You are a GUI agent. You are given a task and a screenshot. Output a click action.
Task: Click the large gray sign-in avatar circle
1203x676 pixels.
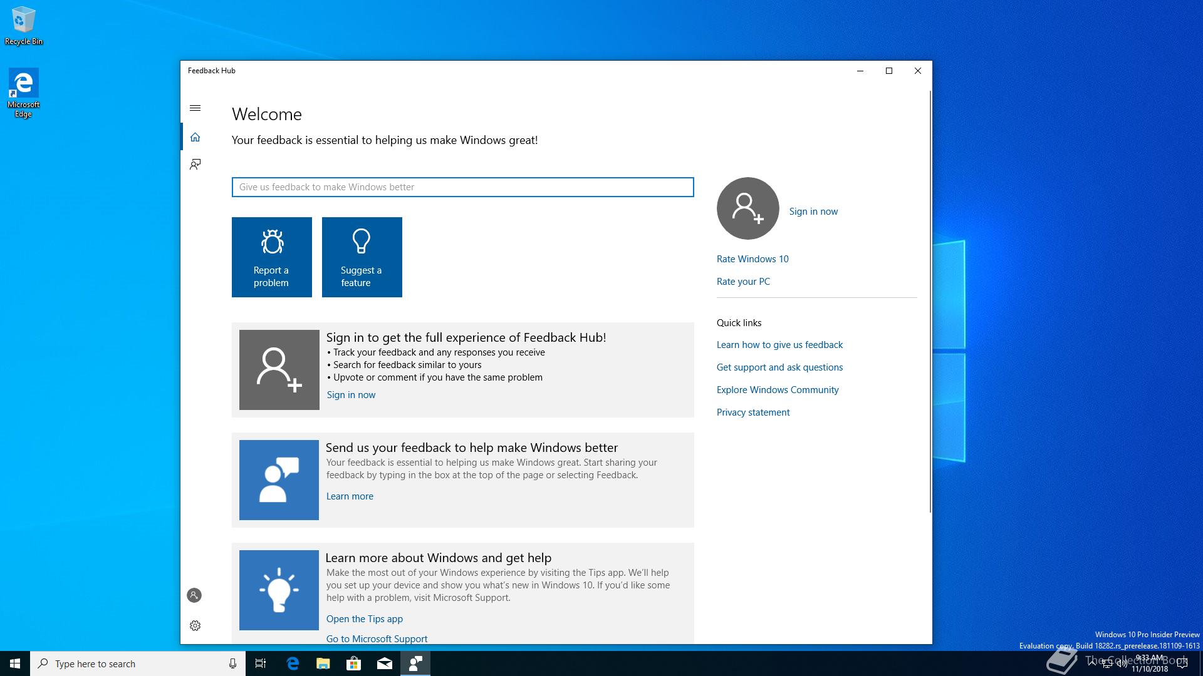click(x=748, y=208)
